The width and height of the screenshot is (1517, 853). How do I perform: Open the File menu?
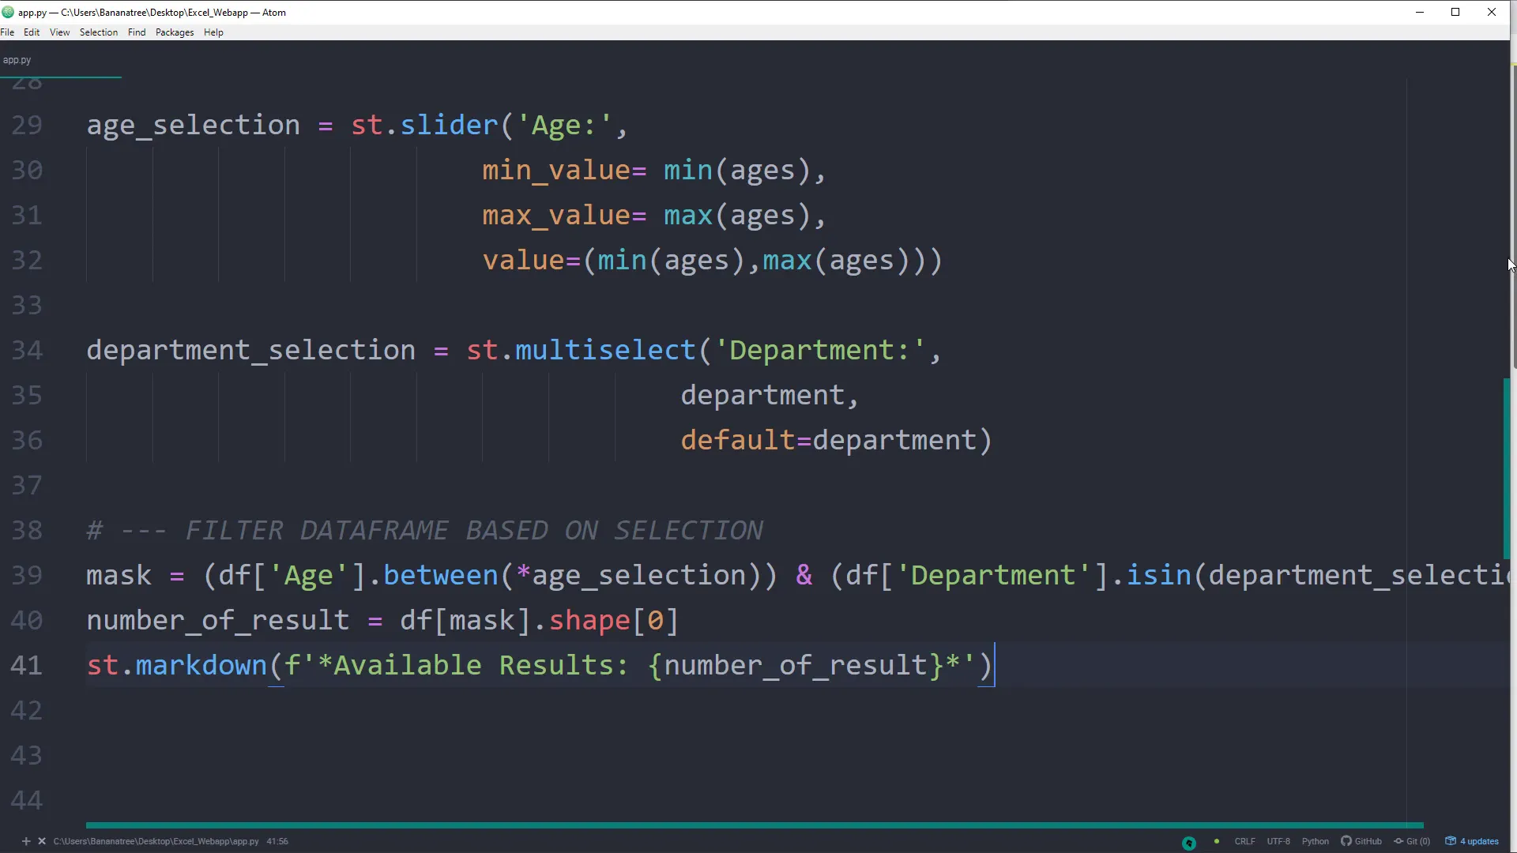(8, 32)
